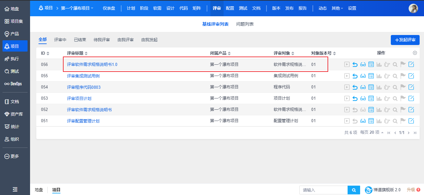424x195 pixels.
Task: Go to 配置 in the top navigation
Action: (x=230, y=8)
